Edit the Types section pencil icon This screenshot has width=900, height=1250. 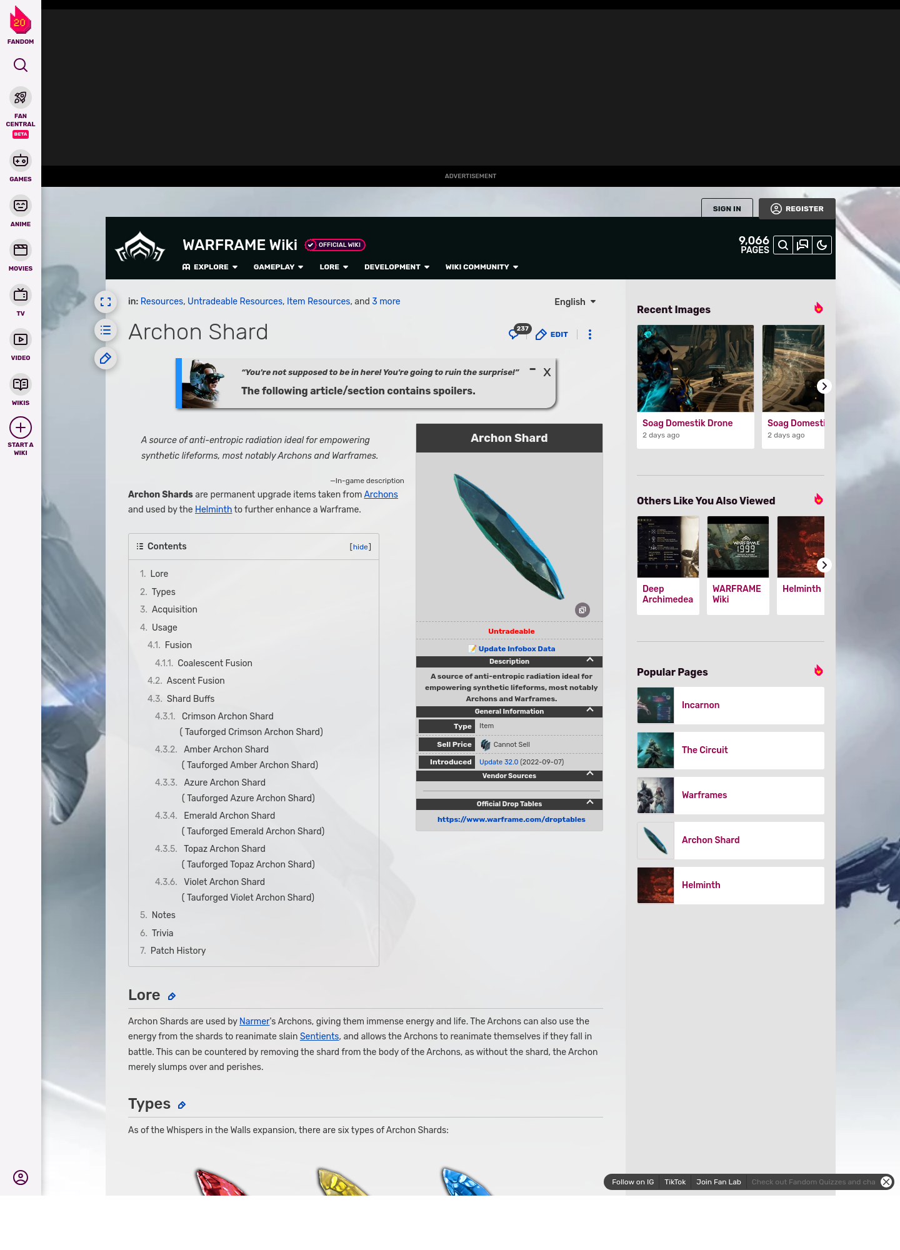pos(182,1105)
